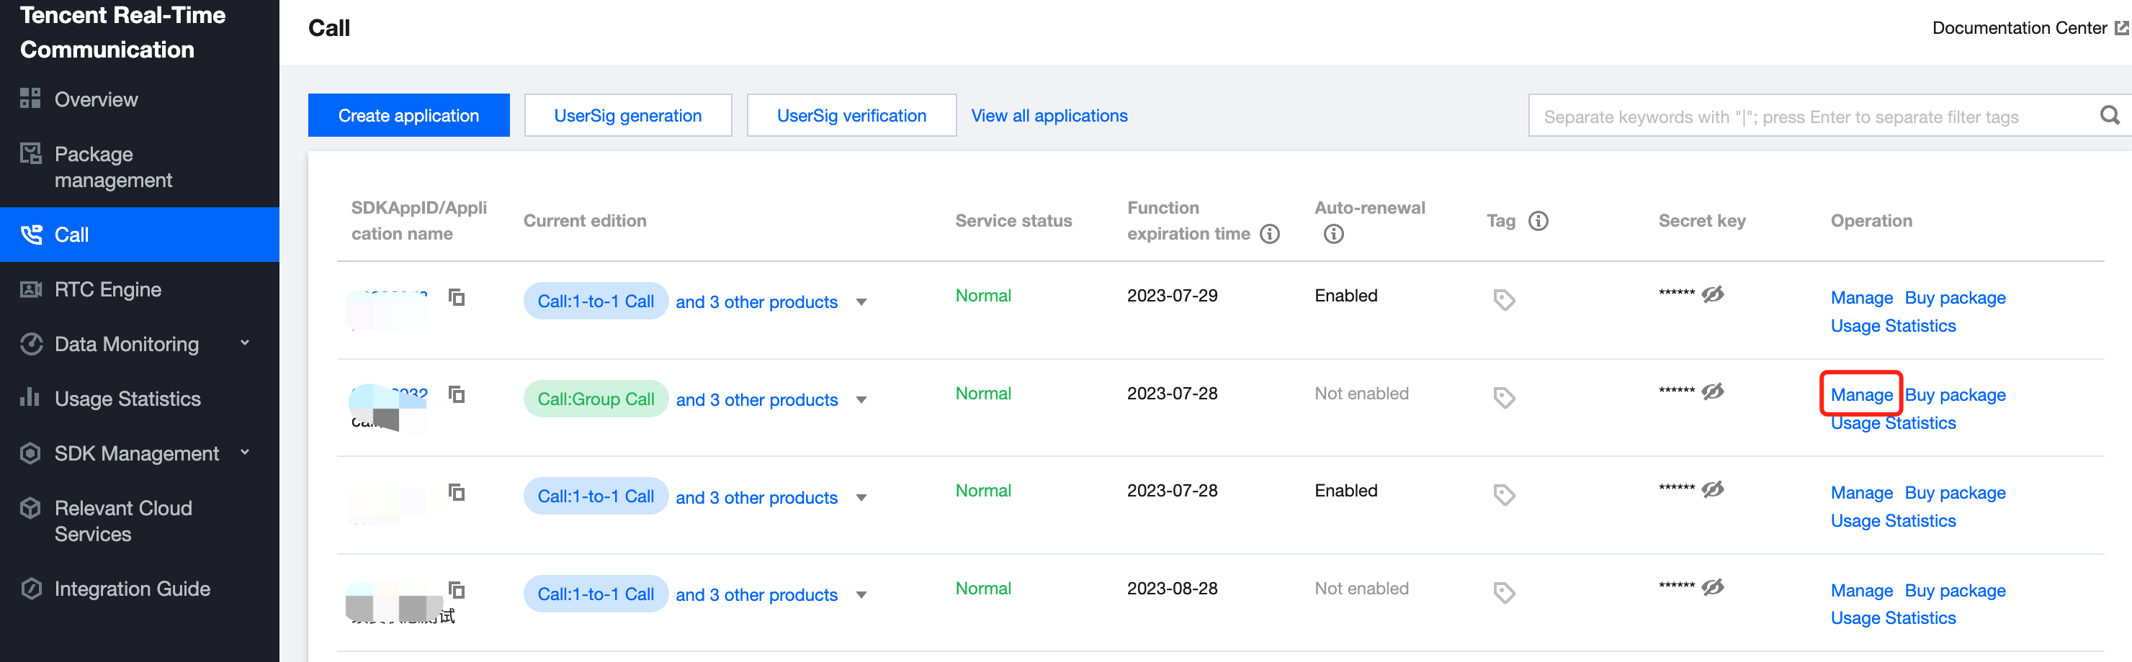Follow View all applications link
Viewport: 2132px width, 662px height.
point(1049,116)
